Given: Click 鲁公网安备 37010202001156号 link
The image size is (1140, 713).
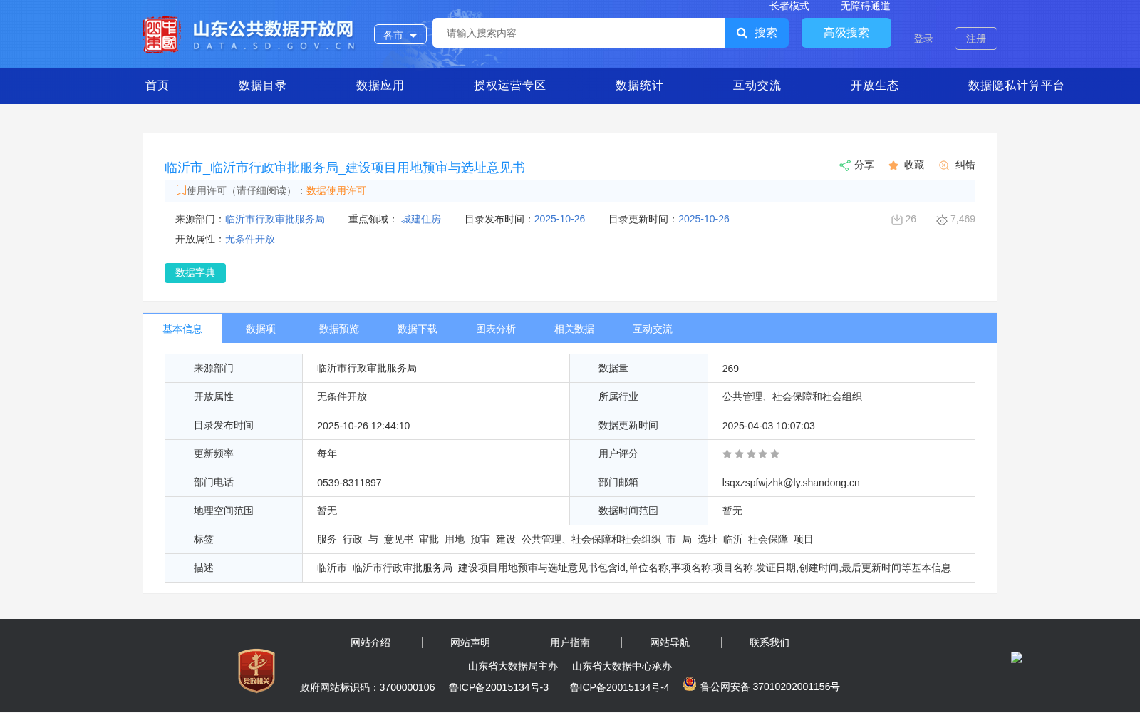Looking at the screenshot, I should pyautogui.click(x=769, y=687).
